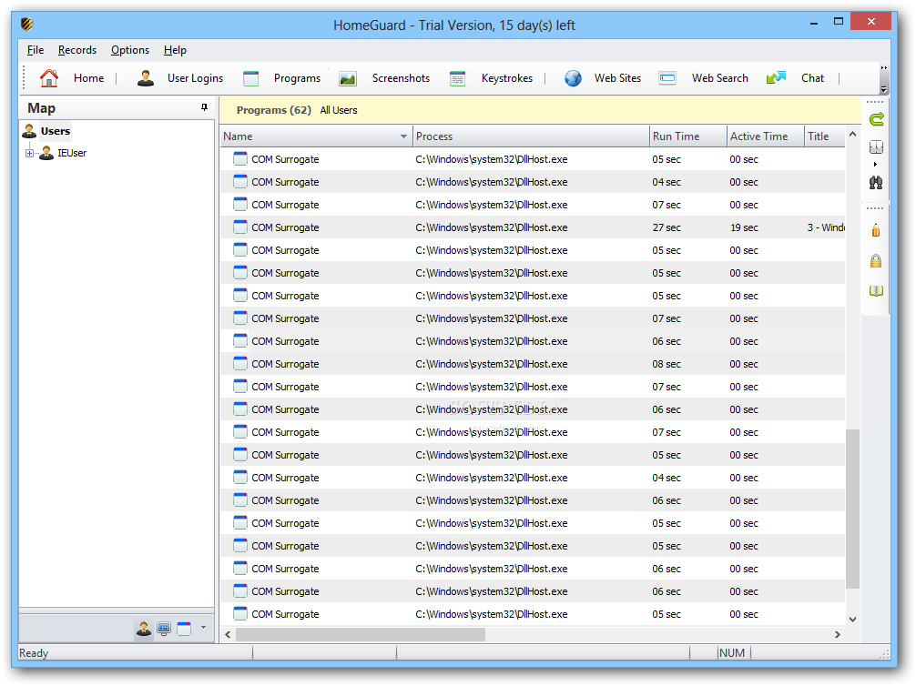Open the Web Search records
The height and width of the screenshot is (686, 916).
(703, 78)
